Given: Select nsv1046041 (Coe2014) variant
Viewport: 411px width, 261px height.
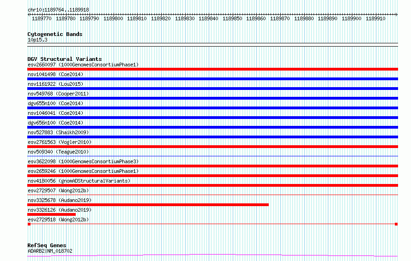Looking at the screenshot, I should coord(55,113).
